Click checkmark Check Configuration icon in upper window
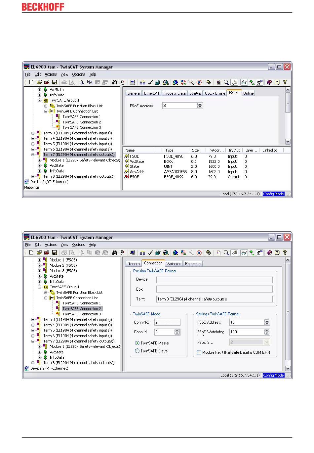 coord(150,82)
